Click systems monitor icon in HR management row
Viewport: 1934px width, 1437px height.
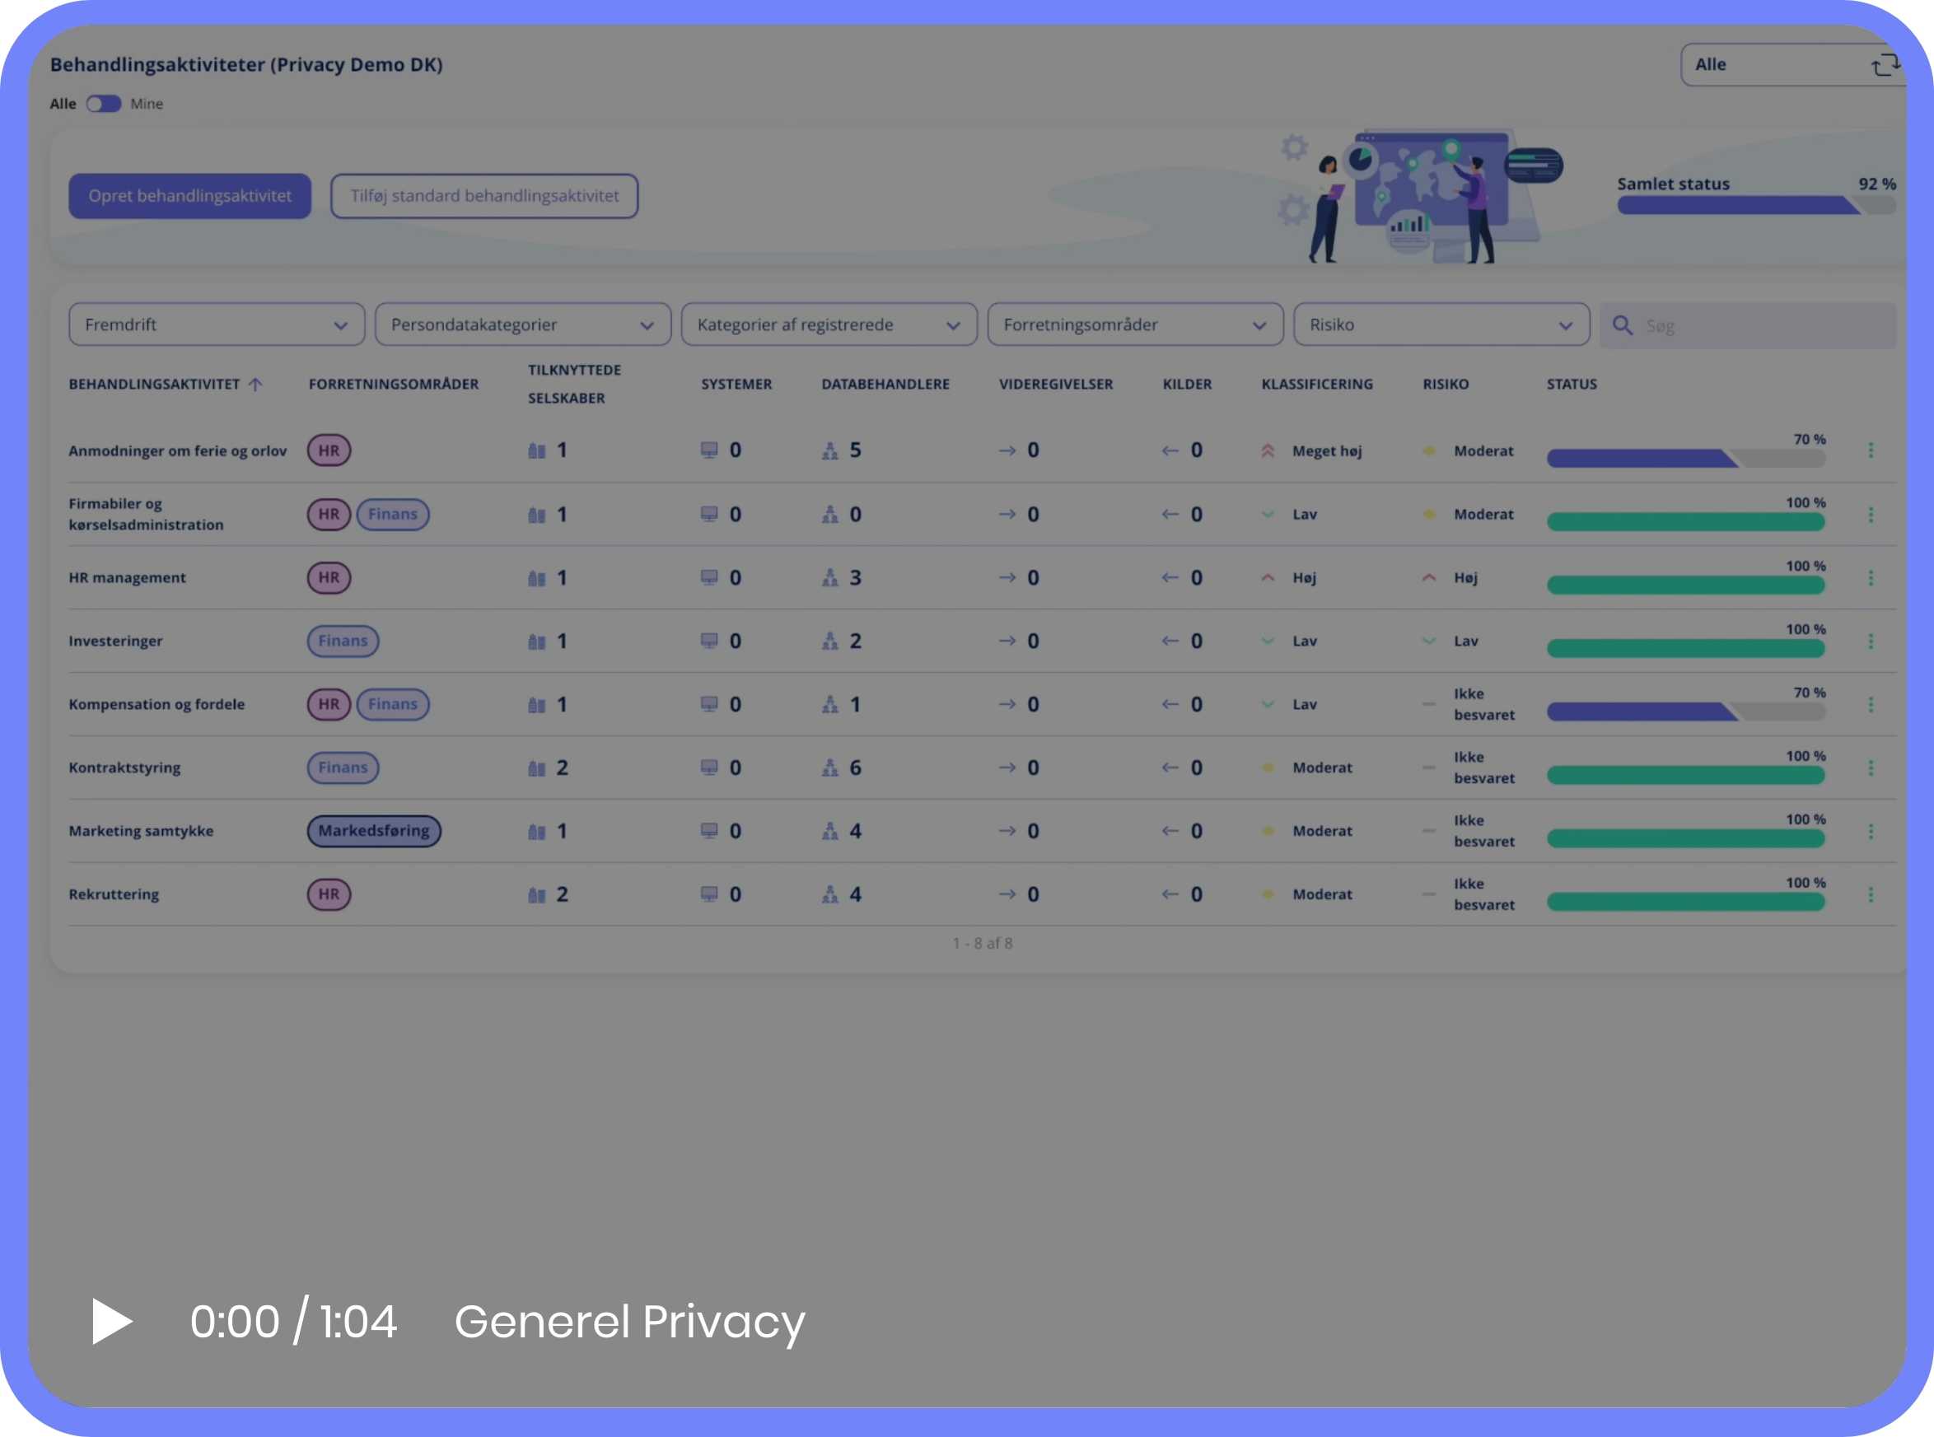coord(709,577)
